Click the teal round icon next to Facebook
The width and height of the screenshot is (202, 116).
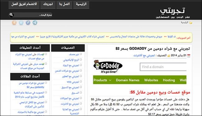tap(35, 23)
